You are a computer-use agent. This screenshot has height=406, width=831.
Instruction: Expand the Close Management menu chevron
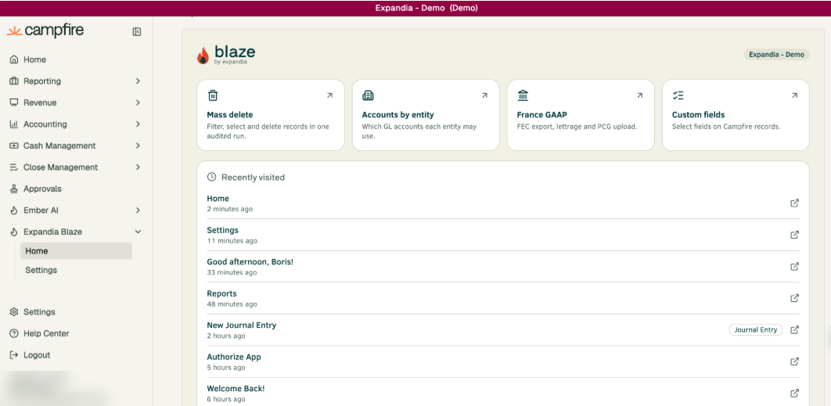[x=138, y=167]
